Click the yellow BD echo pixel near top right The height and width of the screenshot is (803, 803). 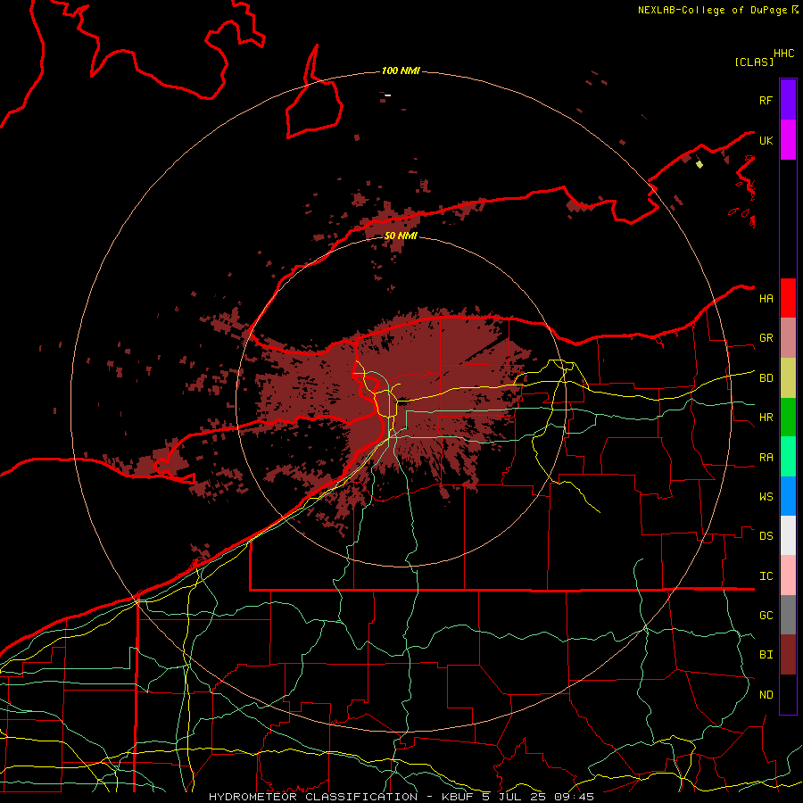coord(700,164)
